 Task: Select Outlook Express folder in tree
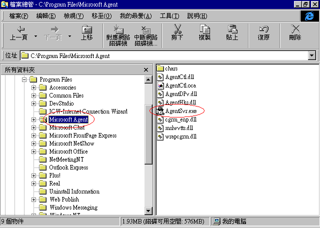pos(68,167)
